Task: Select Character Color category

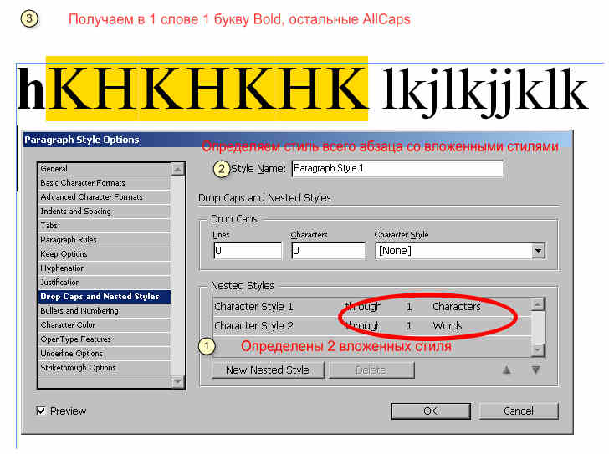Action: click(105, 325)
